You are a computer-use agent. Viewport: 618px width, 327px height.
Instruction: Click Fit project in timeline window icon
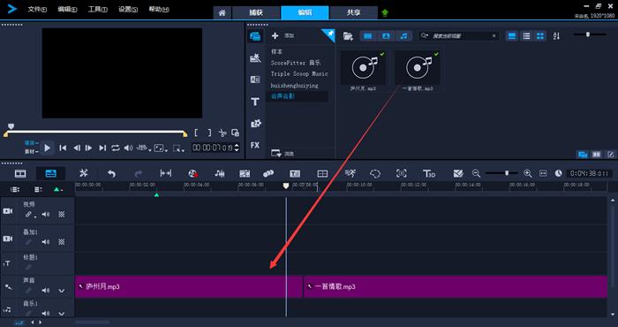point(543,173)
